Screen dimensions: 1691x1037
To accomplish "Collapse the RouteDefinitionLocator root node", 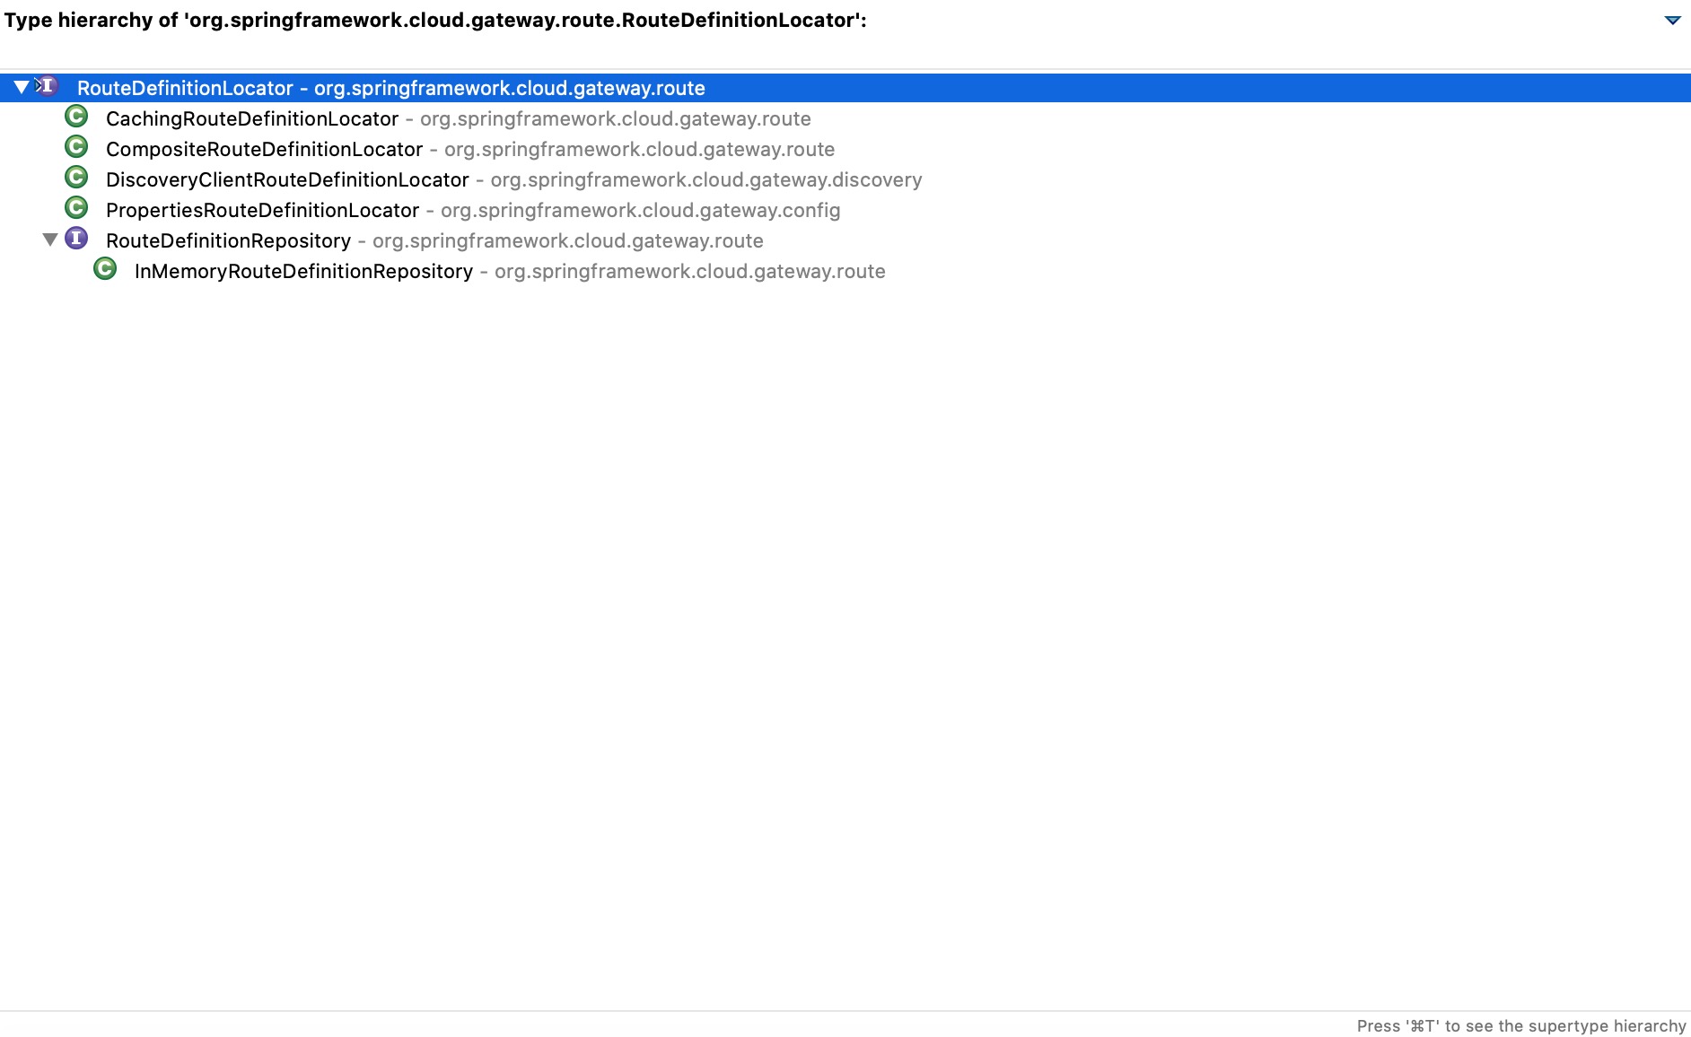I will pos(22,87).
